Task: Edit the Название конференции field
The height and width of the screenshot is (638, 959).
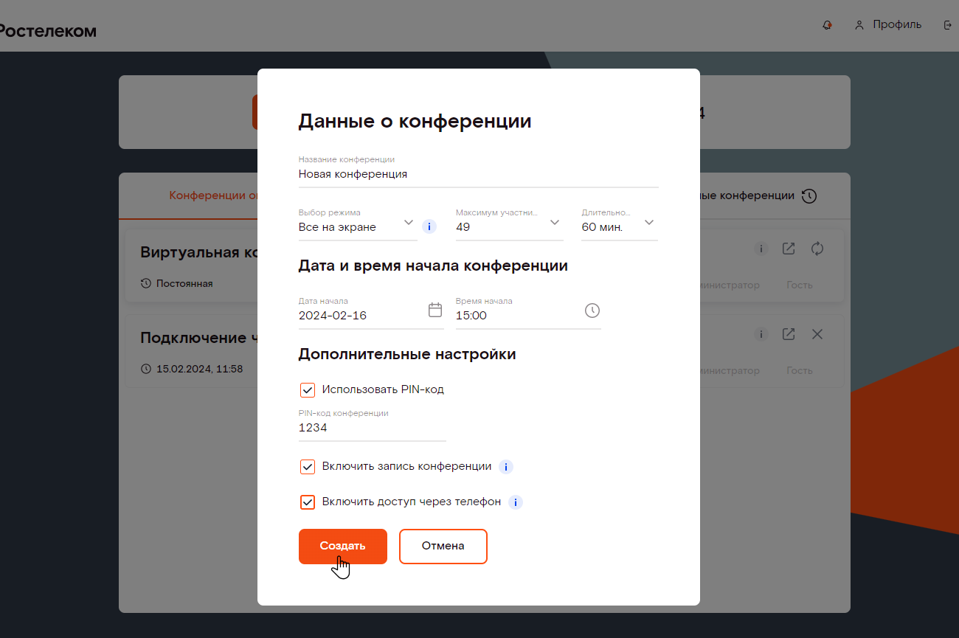Action: pyautogui.click(x=478, y=174)
